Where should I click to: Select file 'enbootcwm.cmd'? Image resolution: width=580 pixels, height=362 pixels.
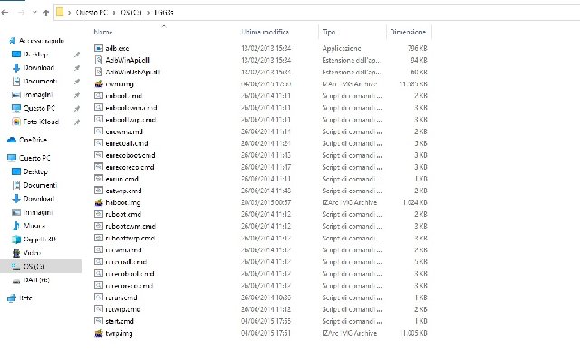[x=130, y=108]
